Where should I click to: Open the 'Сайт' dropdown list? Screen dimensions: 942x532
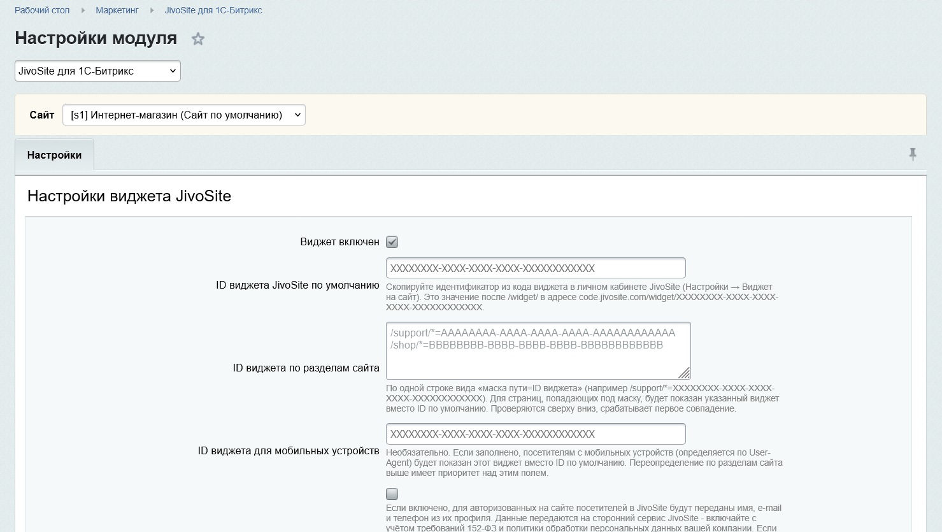click(x=184, y=115)
